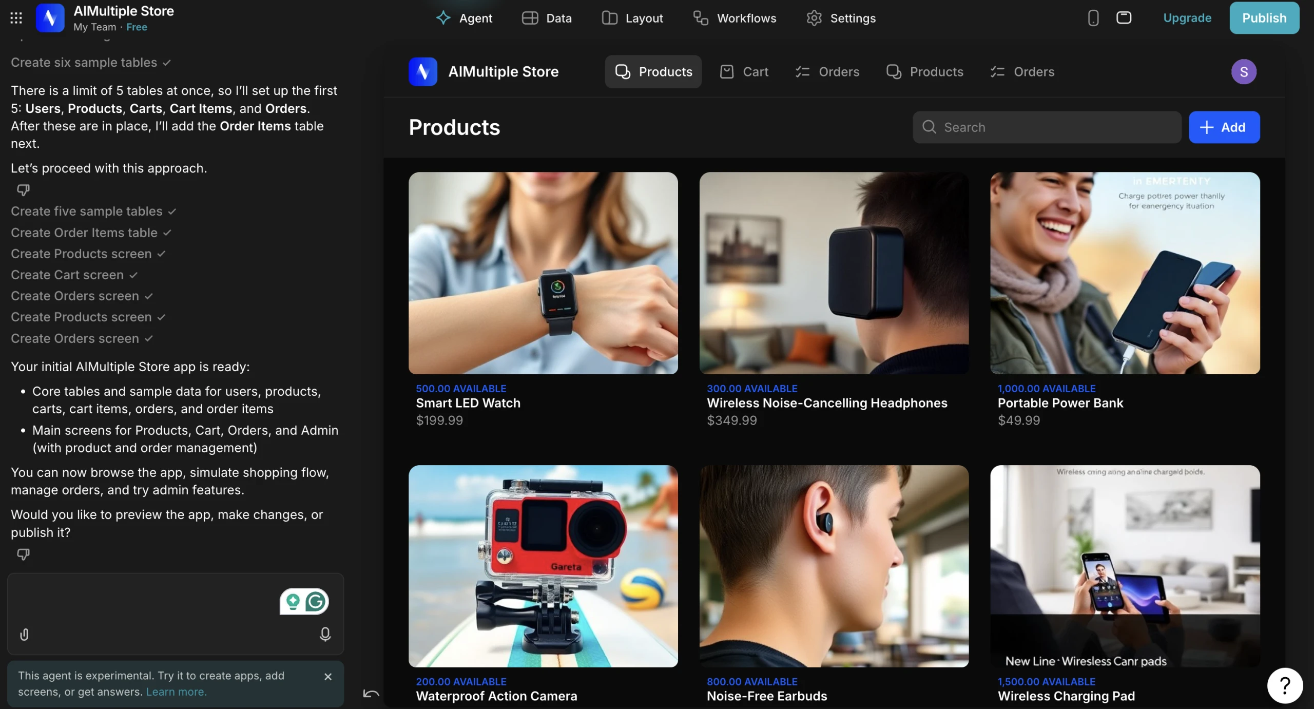Open the second Orders nav item
Screen dimensions: 1314x709
1022,71
